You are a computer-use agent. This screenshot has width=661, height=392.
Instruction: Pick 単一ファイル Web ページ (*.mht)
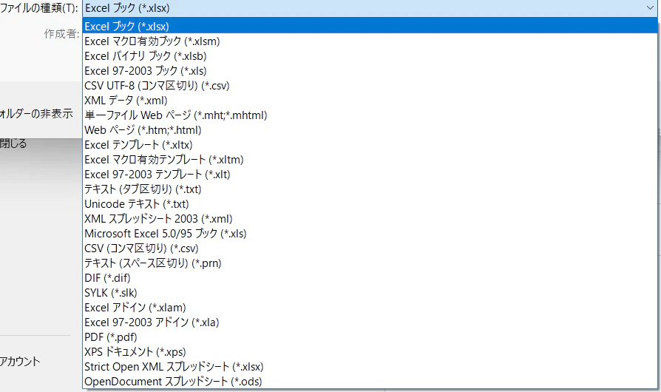point(370,115)
